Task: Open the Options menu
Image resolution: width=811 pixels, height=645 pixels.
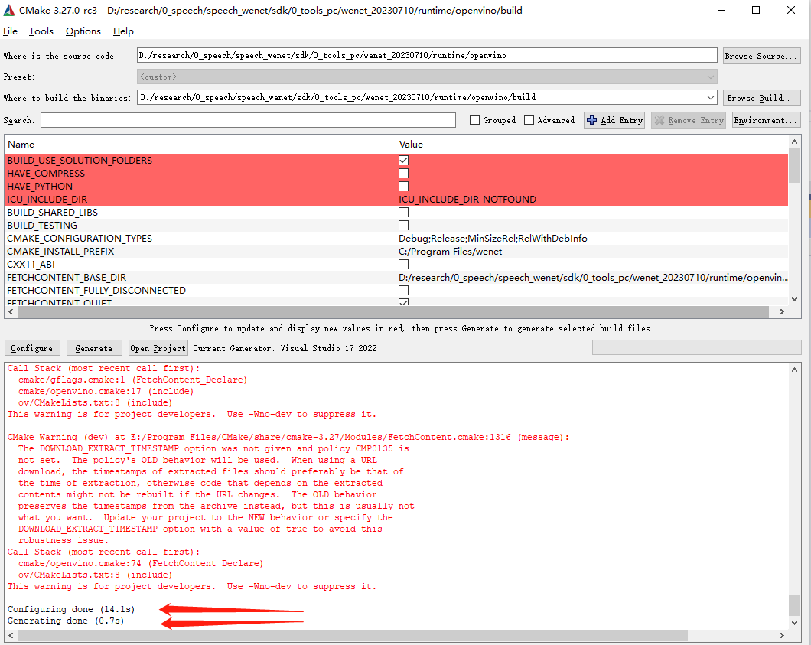Action: [83, 31]
